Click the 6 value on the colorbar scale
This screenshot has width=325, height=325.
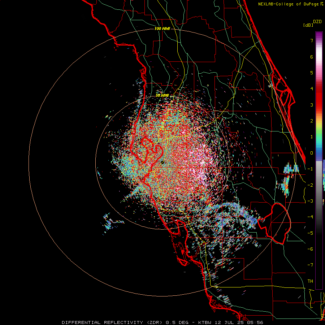[x=312, y=57]
